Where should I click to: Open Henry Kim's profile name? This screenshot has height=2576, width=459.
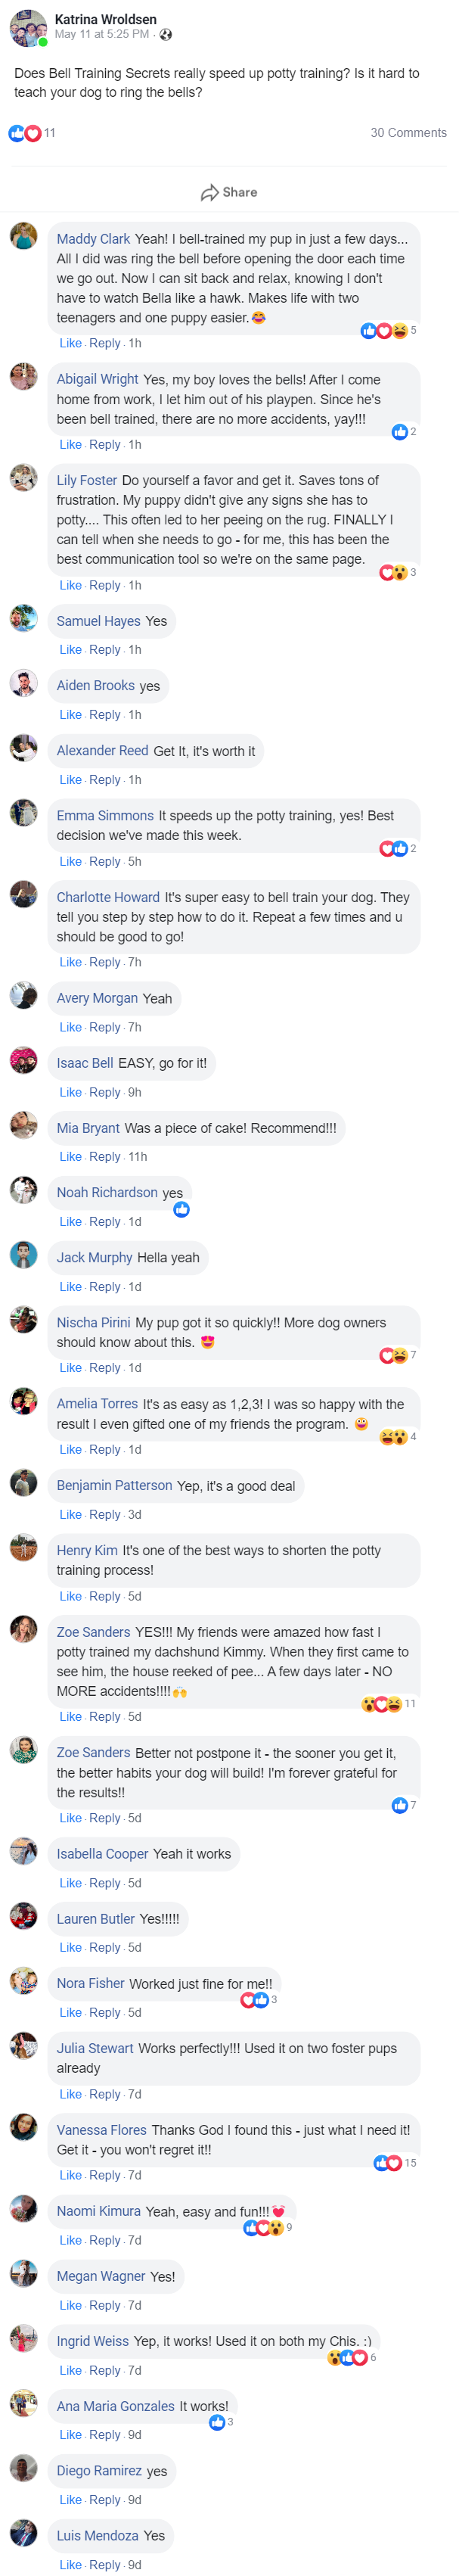87,1550
